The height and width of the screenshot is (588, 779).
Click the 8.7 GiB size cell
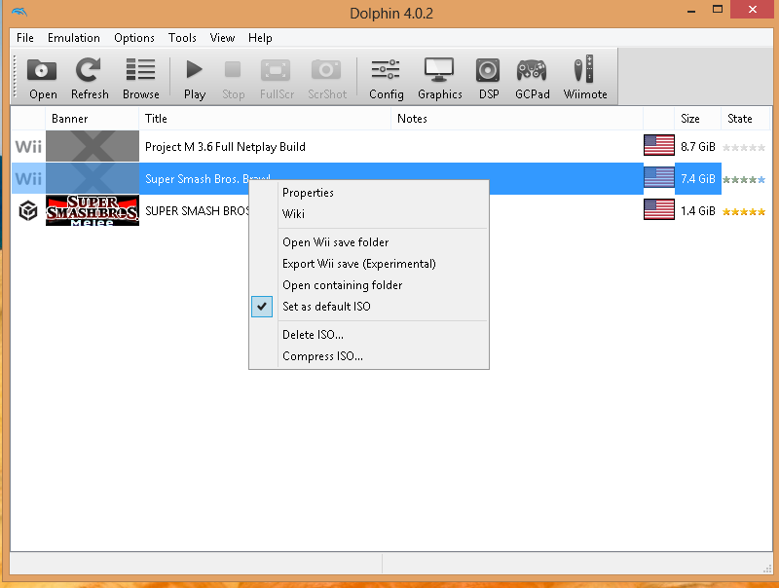coord(697,147)
